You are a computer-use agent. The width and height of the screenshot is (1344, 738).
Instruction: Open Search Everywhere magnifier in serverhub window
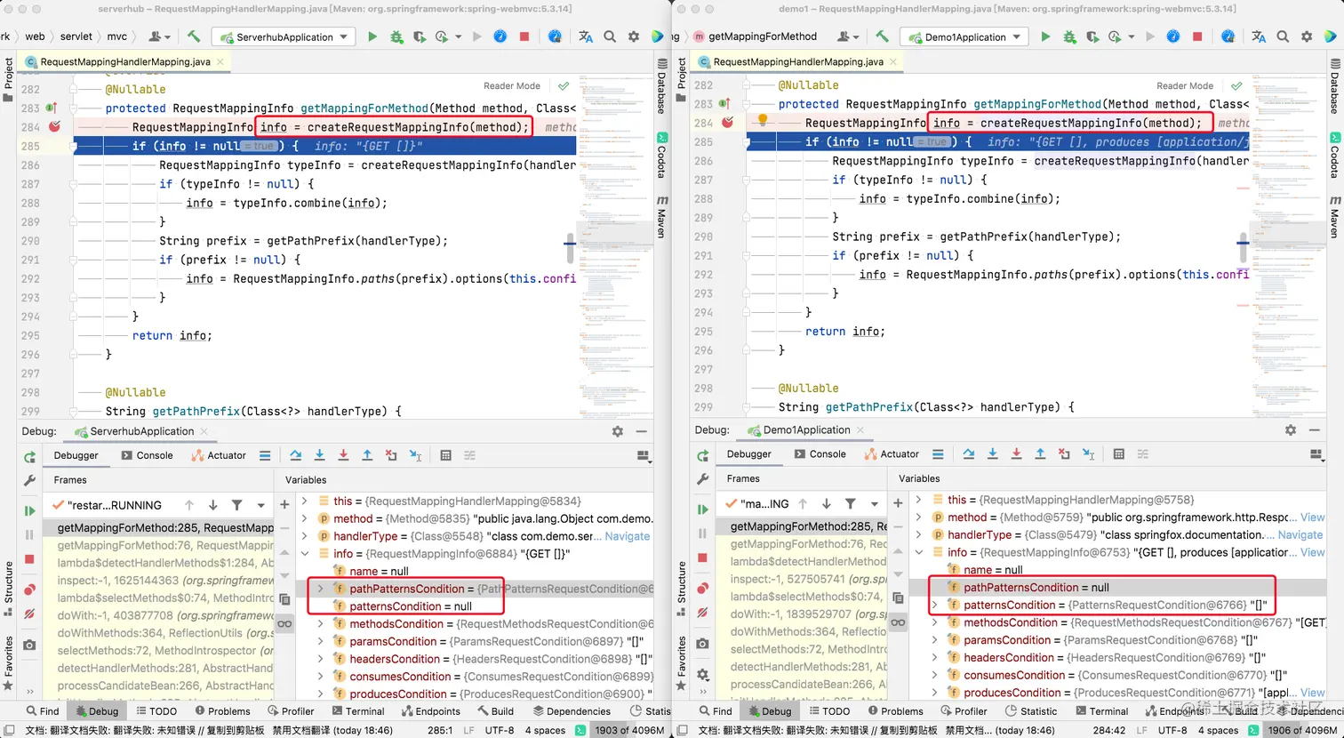pyautogui.click(x=610, y=36)
